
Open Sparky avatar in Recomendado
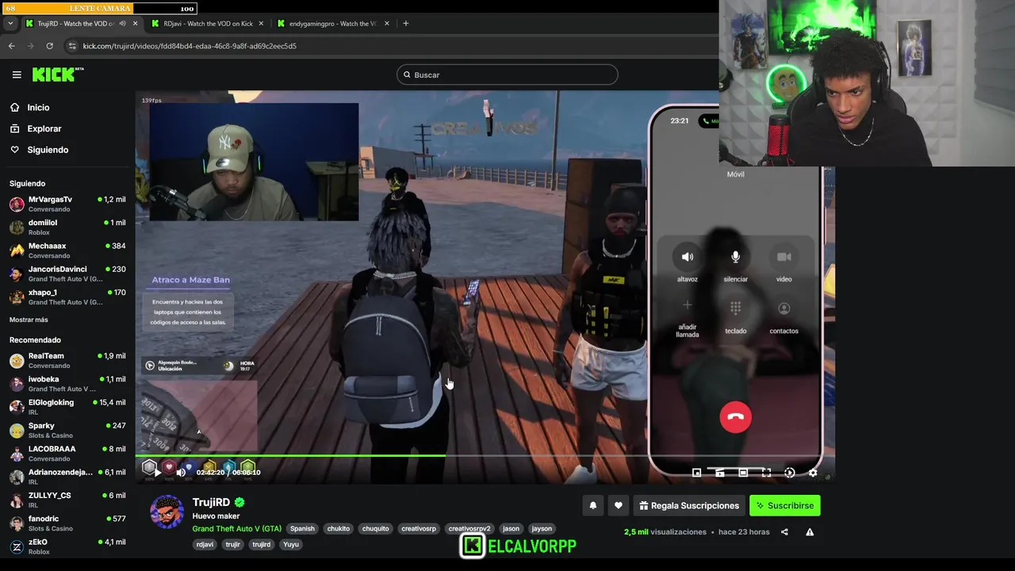tap(17, 431)
